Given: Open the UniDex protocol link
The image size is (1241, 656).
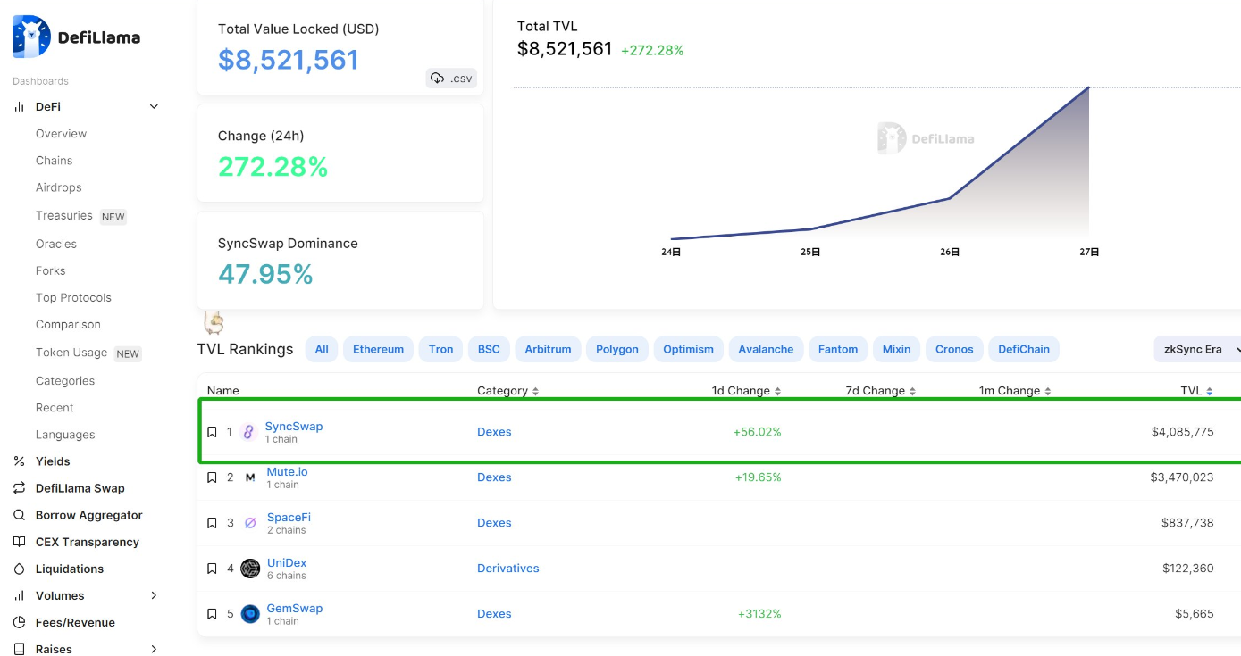Looking at the screenshot, I should click(287, 562).
